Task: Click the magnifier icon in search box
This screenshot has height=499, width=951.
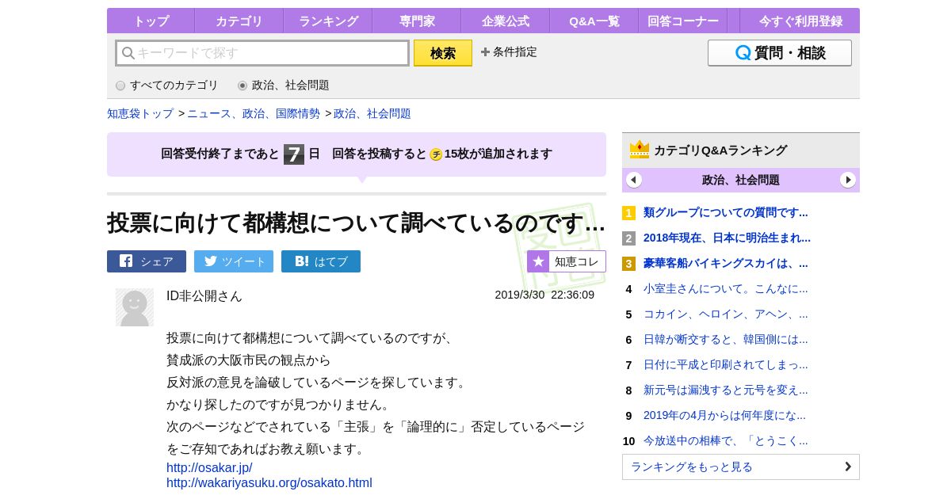Action: (x=128, y=53)
